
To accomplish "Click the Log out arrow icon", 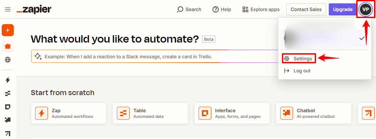I will pos(287,71).
